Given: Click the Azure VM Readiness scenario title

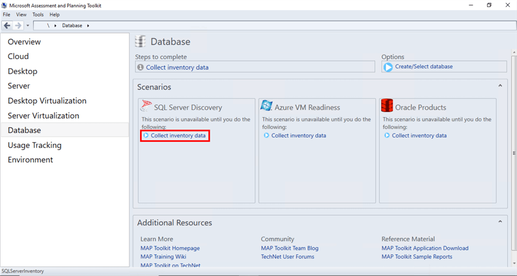Looking at the screenshot, I should click(307, 107).
